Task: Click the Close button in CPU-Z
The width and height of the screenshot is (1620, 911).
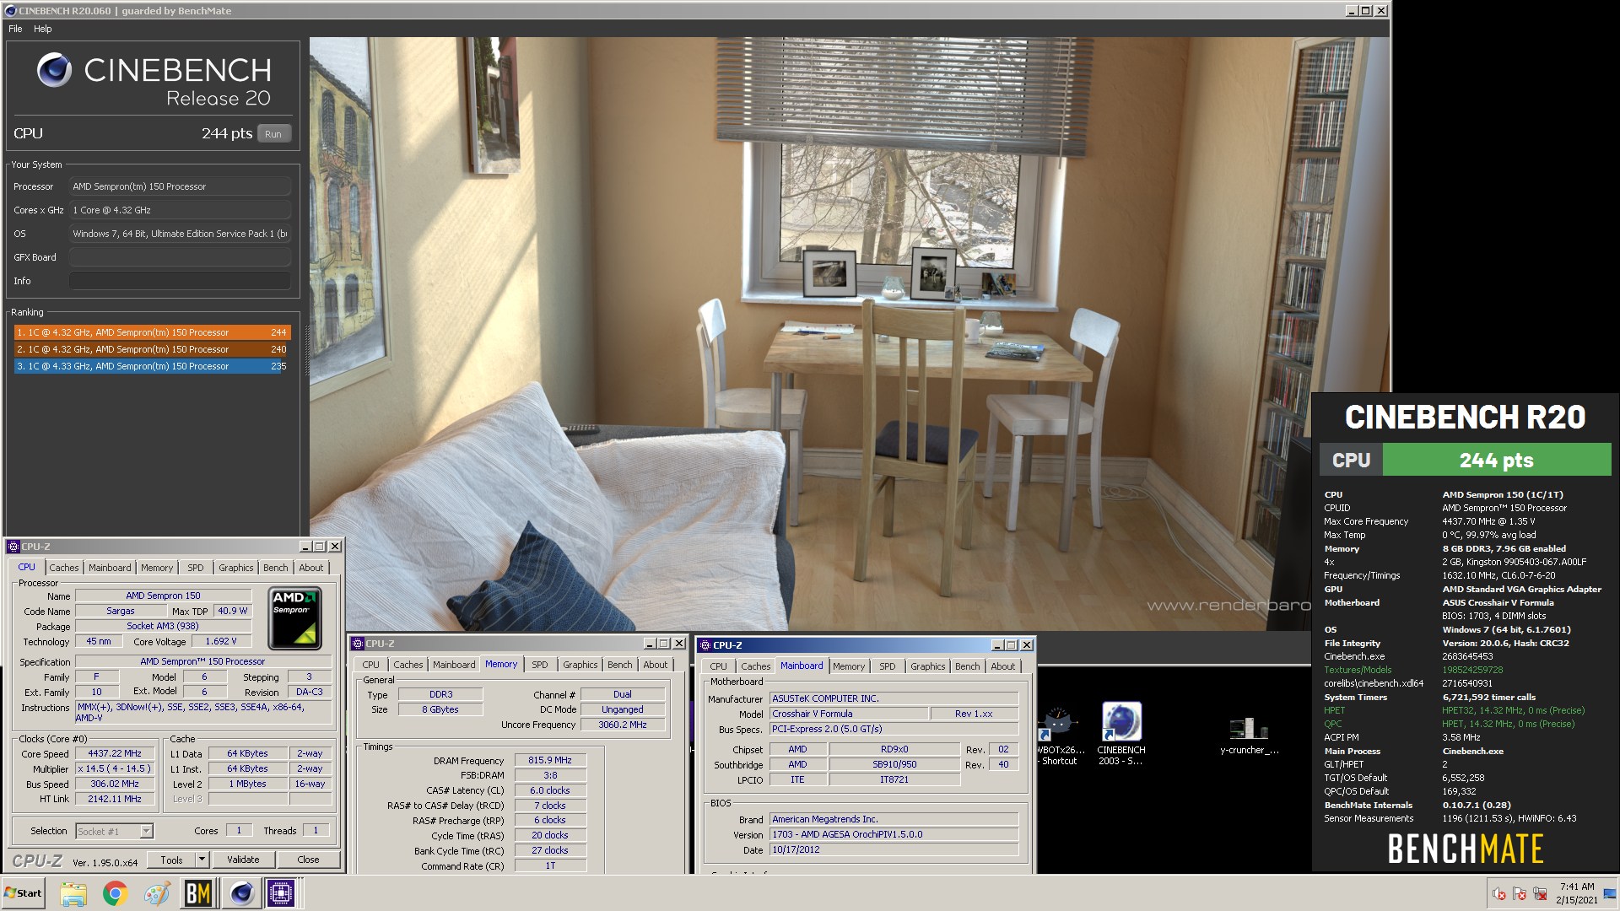Action: (308, 860)
